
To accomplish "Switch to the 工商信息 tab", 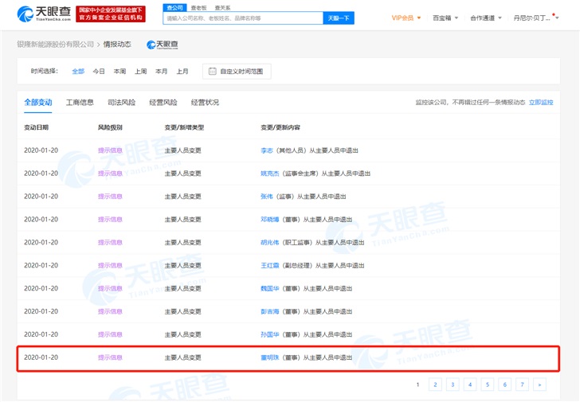I will 80,103.
